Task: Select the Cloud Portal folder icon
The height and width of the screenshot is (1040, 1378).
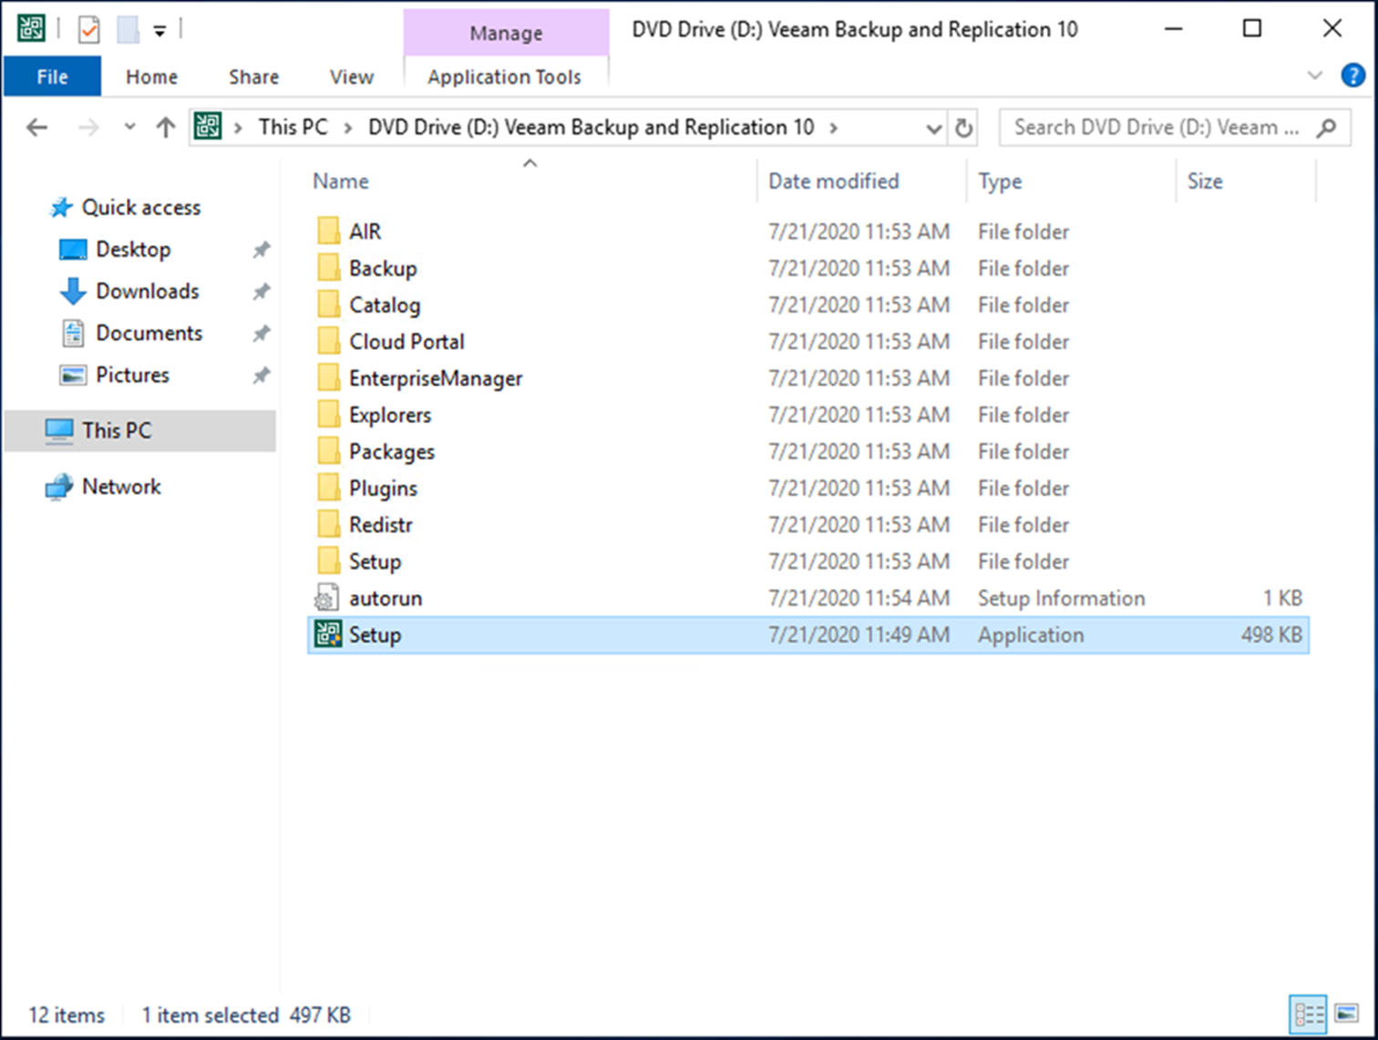Action: (328, 342)
